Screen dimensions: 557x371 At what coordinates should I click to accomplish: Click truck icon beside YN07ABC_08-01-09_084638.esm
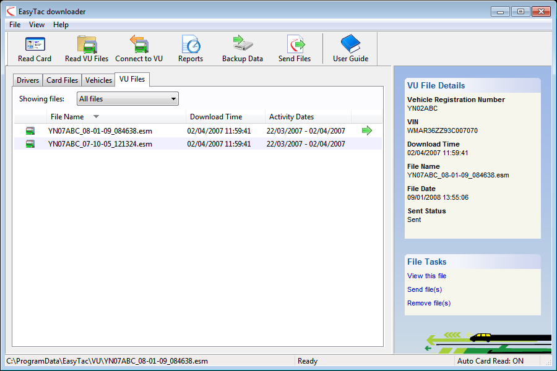coord(30,131)
